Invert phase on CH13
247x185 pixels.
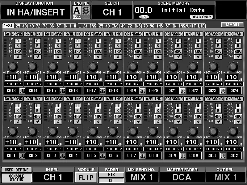(18, 57)
